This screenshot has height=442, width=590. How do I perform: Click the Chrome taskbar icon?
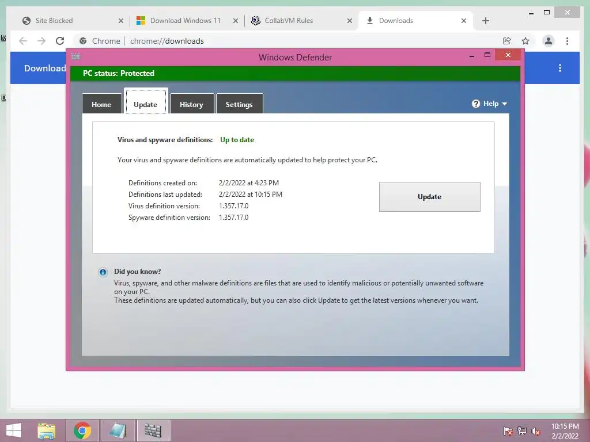(x=82, y=430)
